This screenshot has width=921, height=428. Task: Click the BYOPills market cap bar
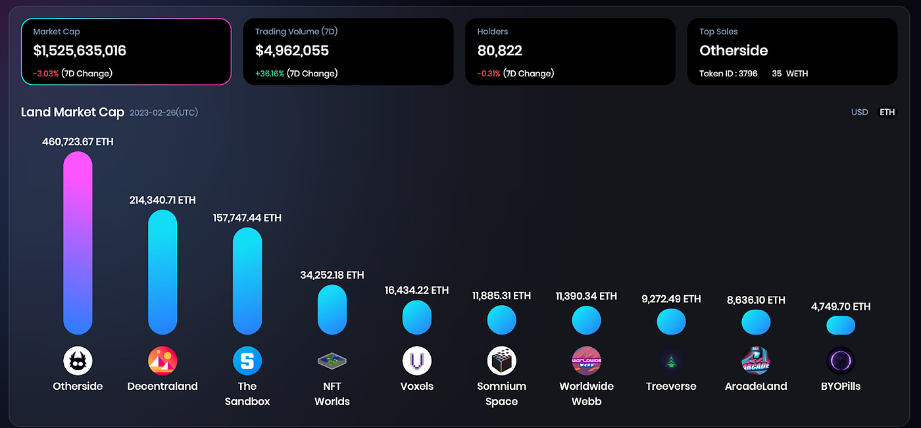(841, 325)
